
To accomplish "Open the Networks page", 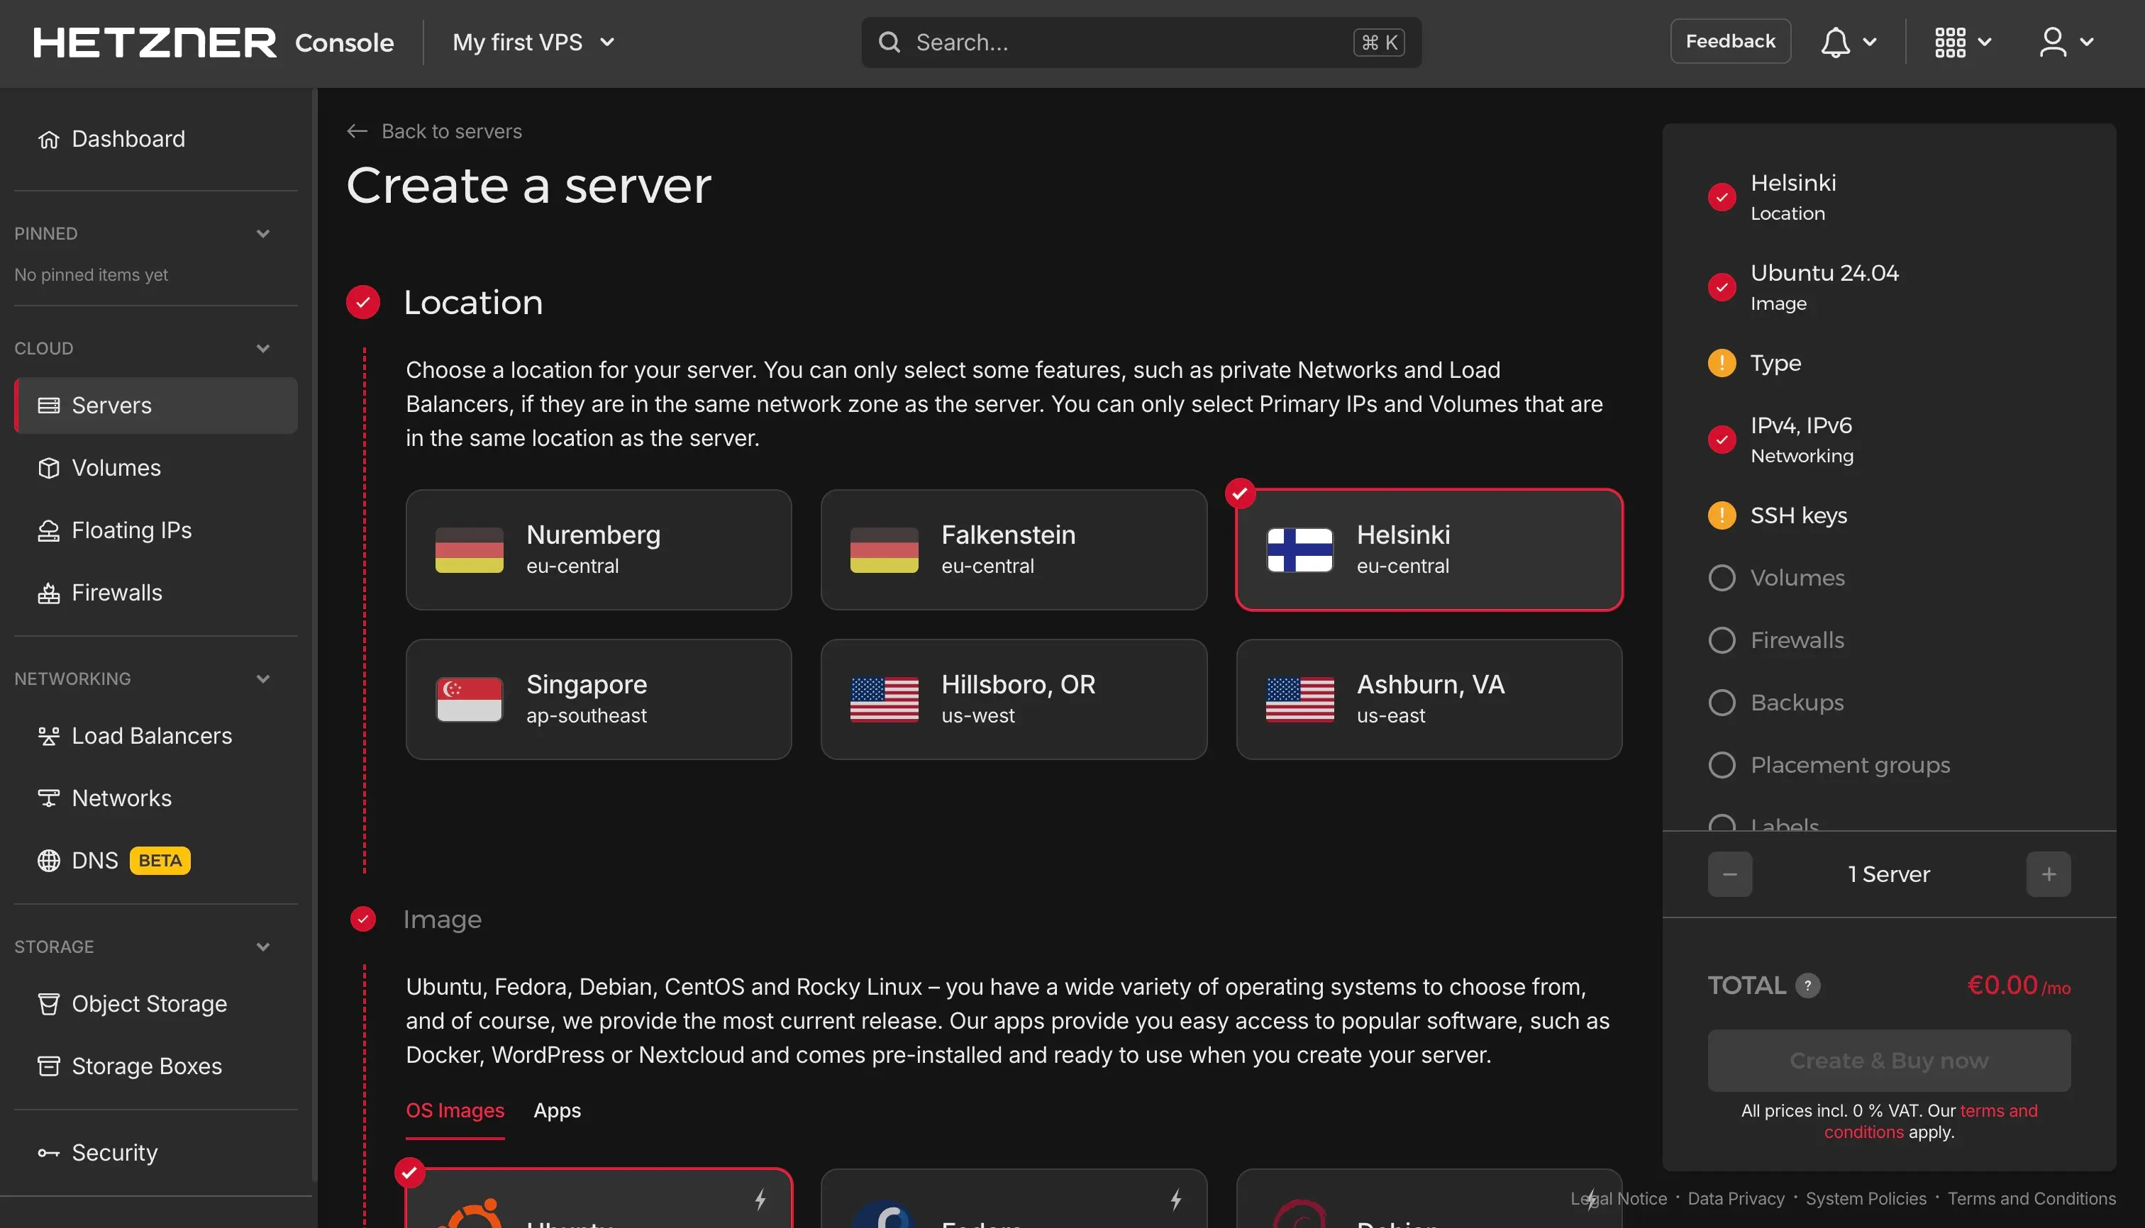I will (x=121, y=797).
